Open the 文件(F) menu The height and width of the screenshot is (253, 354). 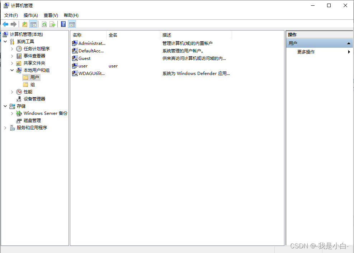point(11,15)
